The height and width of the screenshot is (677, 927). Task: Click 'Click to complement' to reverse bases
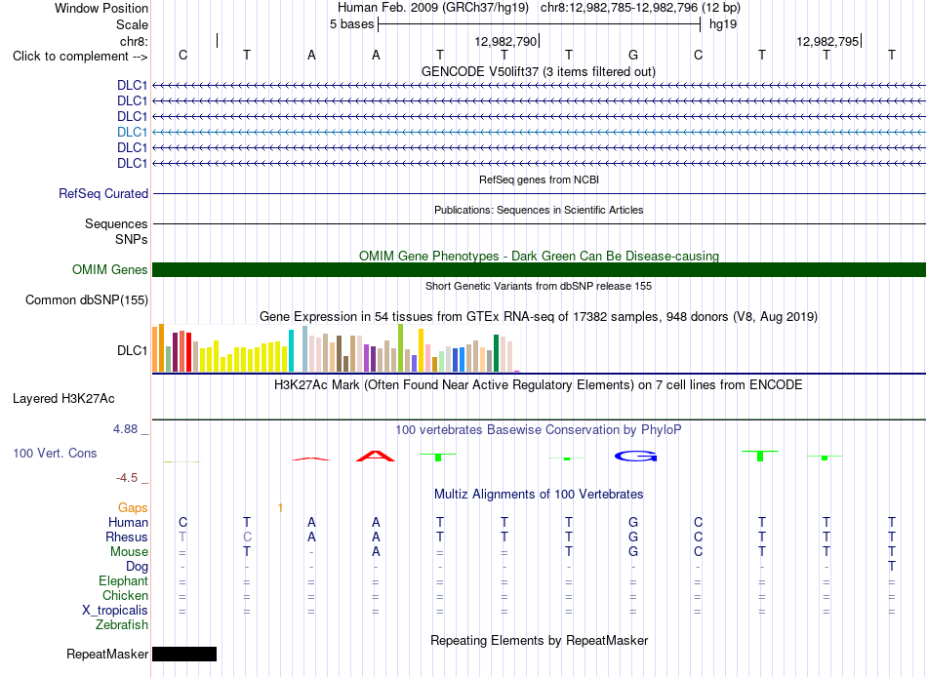pos(80,57)
